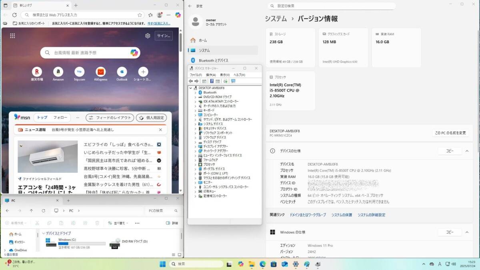This screenshot has width=480, height=270.
Task: Open File Explorer from the taskbar
Action: click(252, 264)
